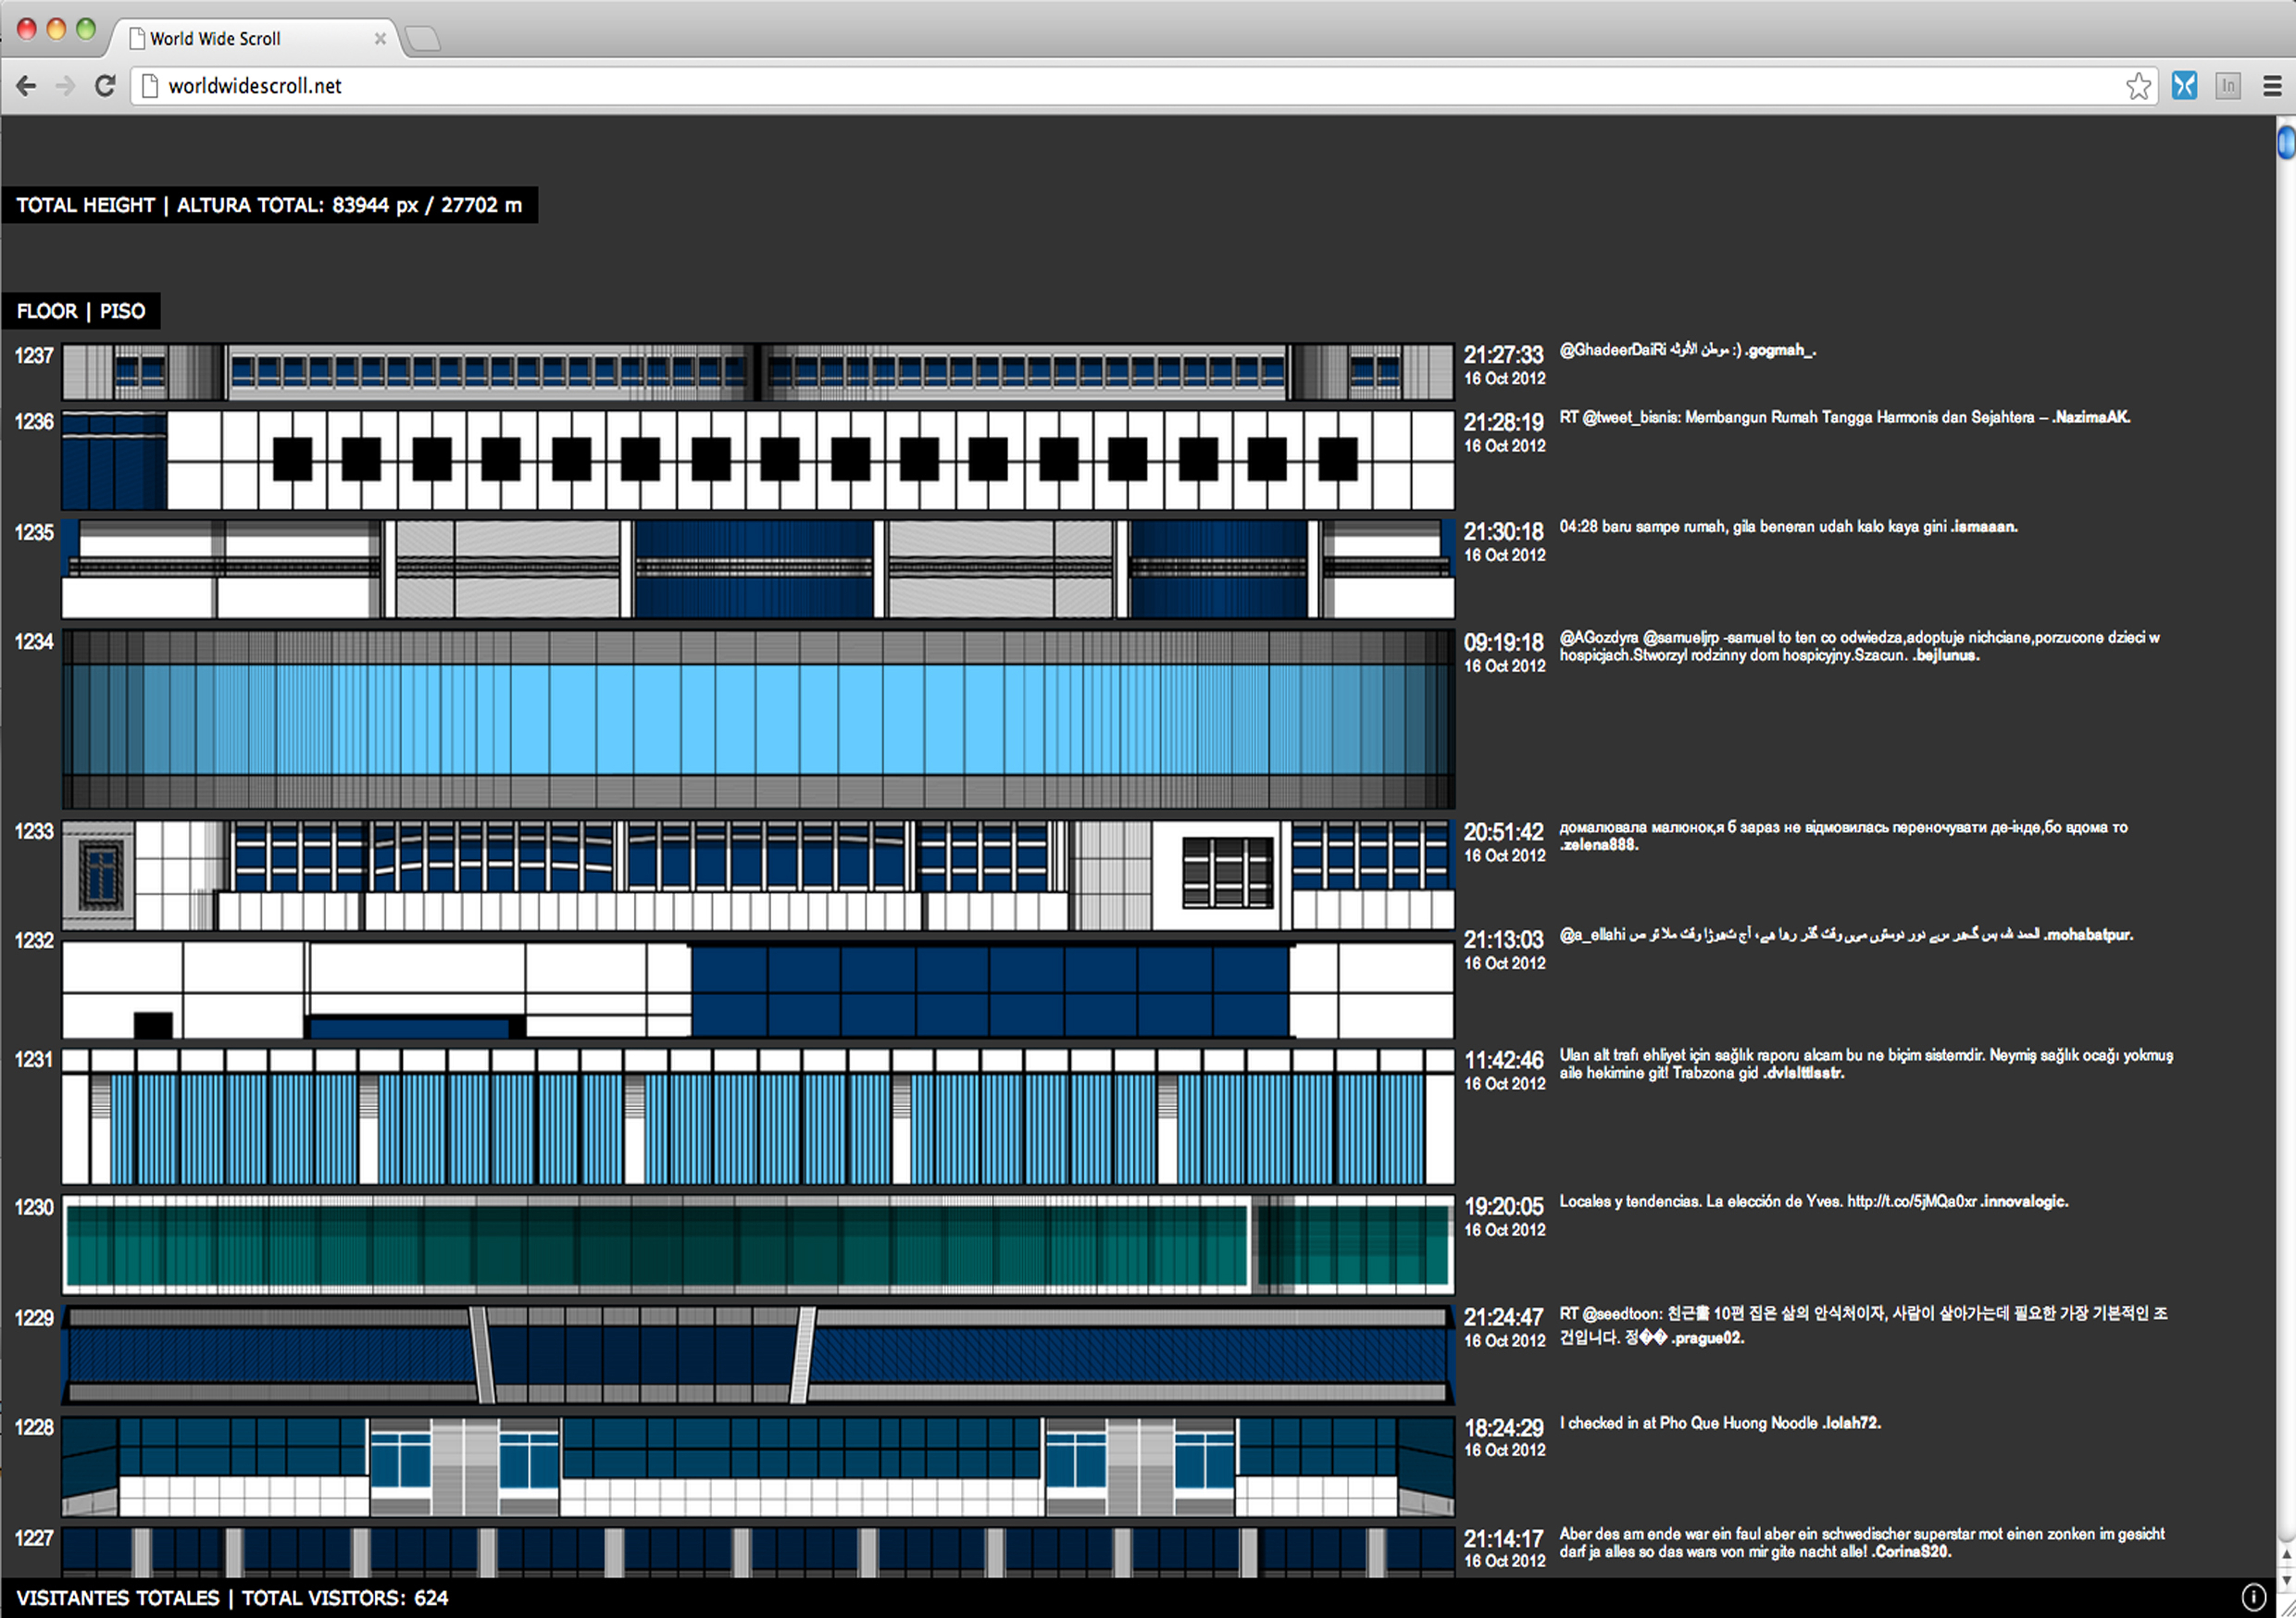The width and height of the screenshot is (2296, 1618).
Task: Click the FLOOR | PISO label
Action: coord(81,311)
